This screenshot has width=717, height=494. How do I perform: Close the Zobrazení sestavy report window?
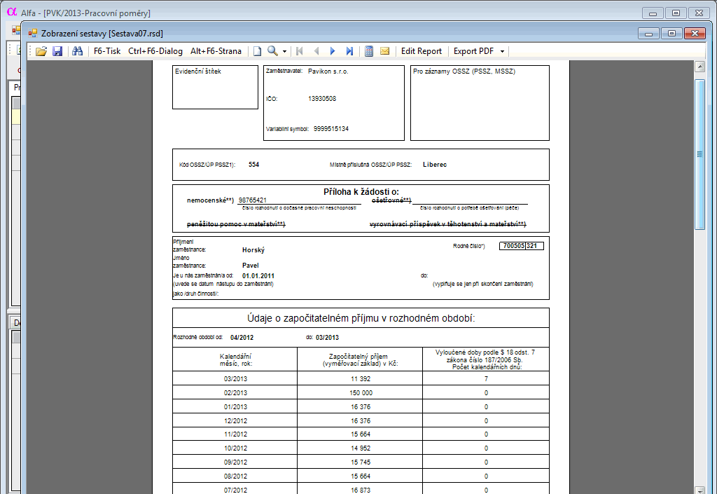[x=695, y=34]
